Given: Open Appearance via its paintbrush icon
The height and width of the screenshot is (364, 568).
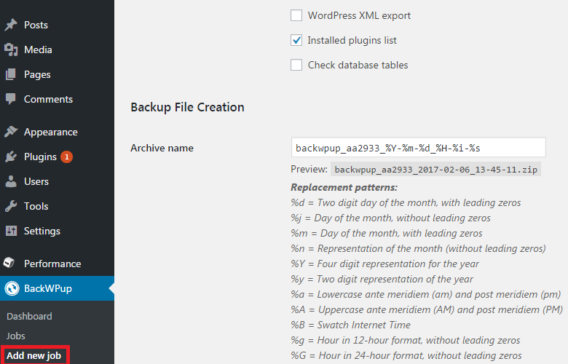Looking at the screenshot, I should pos(11,132).
